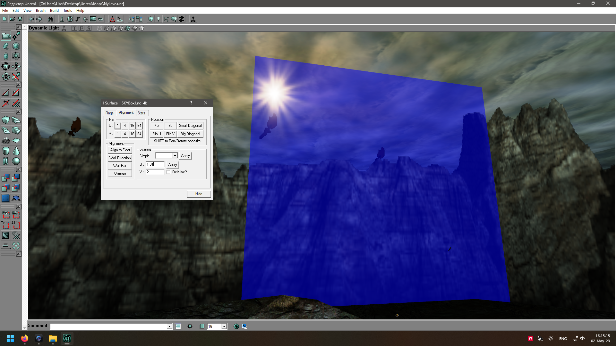The height and width of the screenshot is (346, 616).
Task: Toggle the S button in viewport toolbar
Action: point(89,28)
